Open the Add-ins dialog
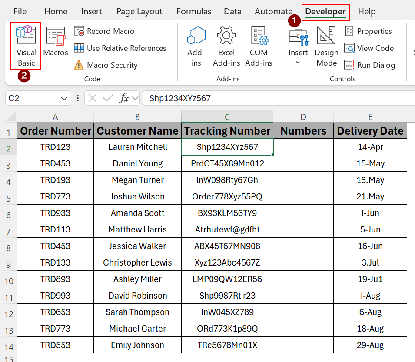The height and width of the screenshot is (362, 415). tap(196, 45)
